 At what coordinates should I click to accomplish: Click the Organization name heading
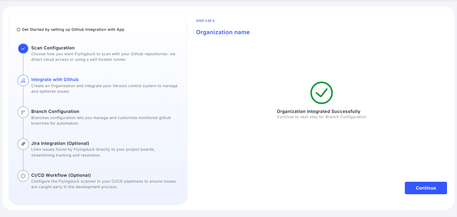pyautogui.click(x=223, y=32)
